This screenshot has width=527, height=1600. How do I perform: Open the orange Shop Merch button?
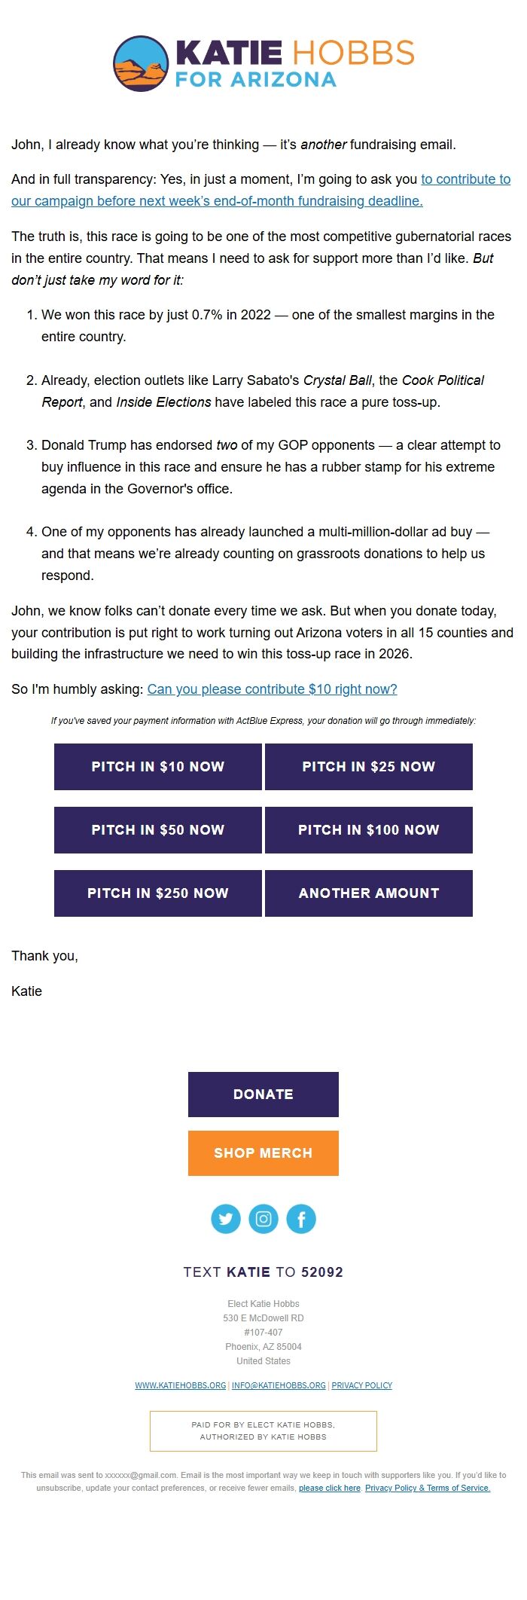(x=263, y=1153)
